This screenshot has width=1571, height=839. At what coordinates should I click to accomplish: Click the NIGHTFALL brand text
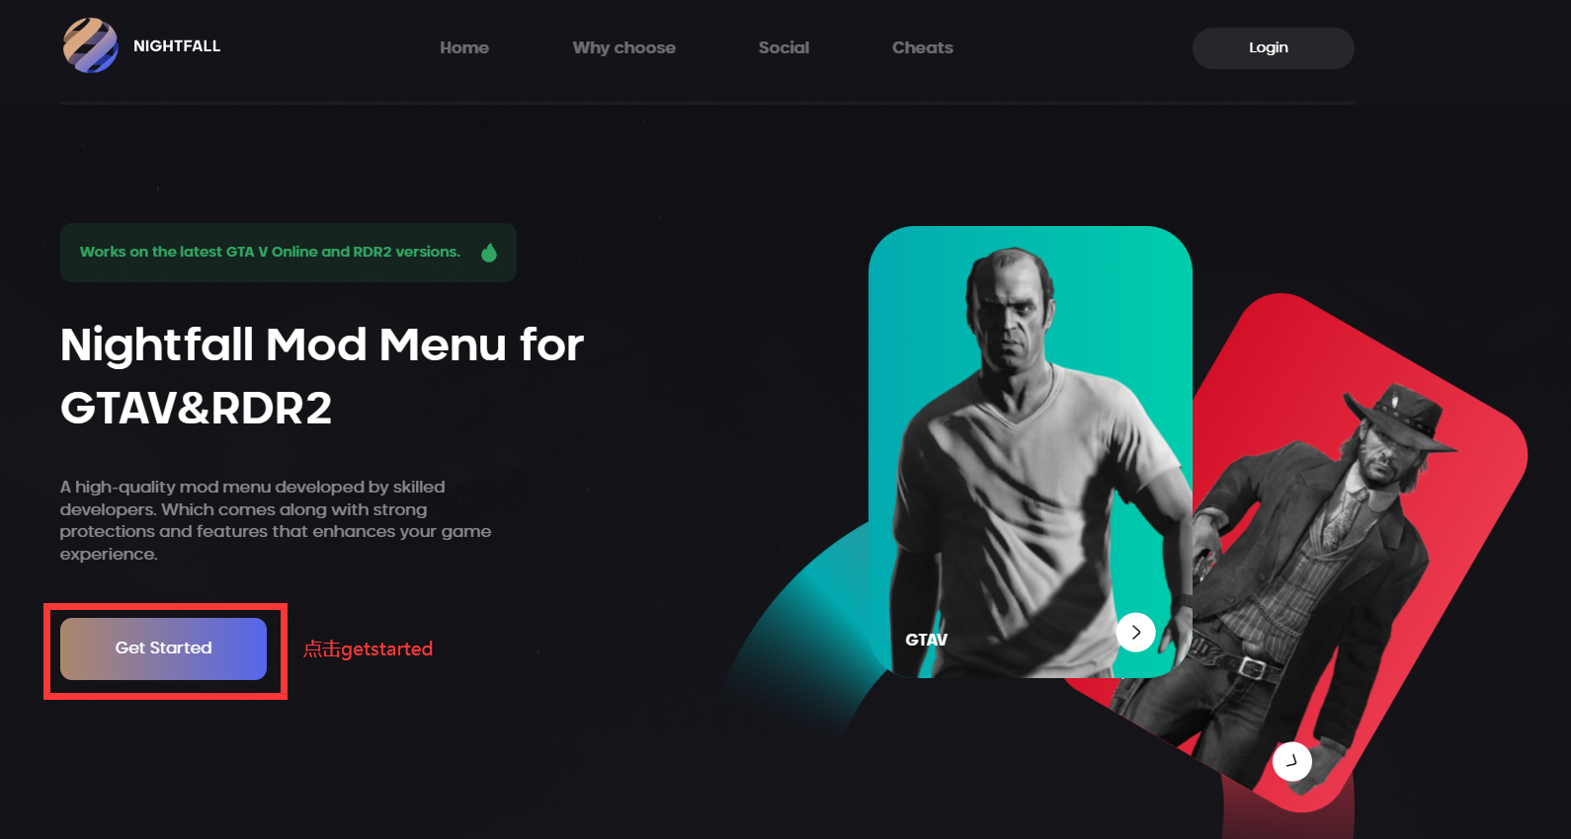(x=177, y=46)
